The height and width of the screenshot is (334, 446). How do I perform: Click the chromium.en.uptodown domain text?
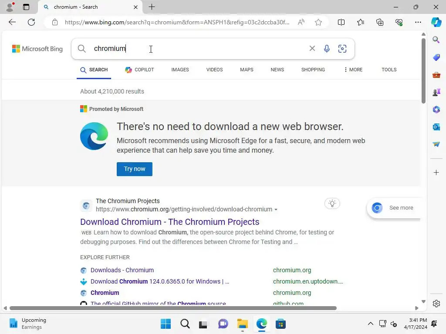308,281
